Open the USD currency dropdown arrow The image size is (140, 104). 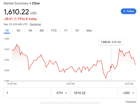coord(133,93)
